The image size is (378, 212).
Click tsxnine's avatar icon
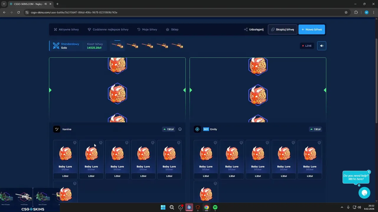tap(56, 129)
